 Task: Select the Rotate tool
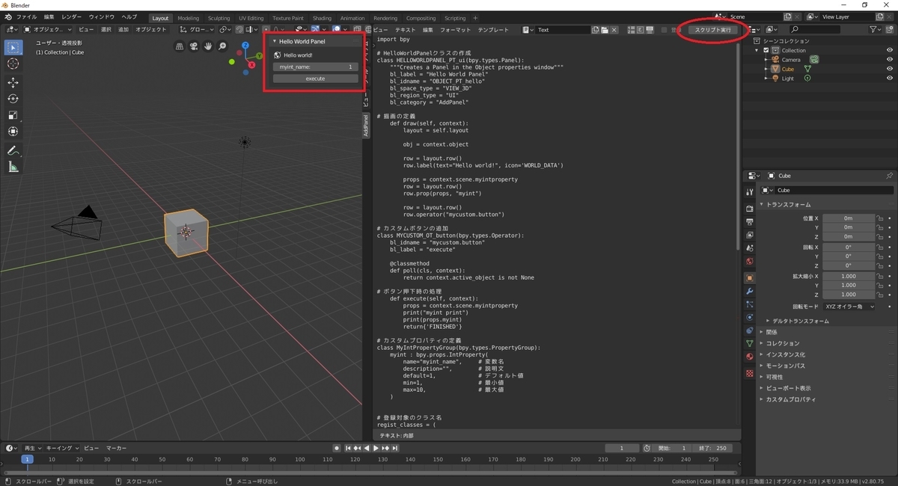click(13, 99)
